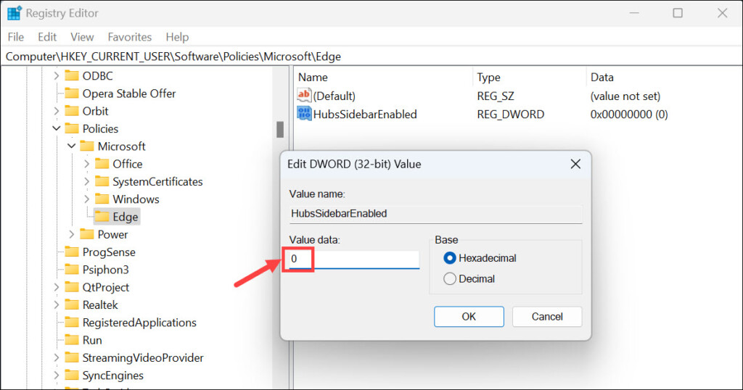Click the Run folder icon

tap(72, 340)
